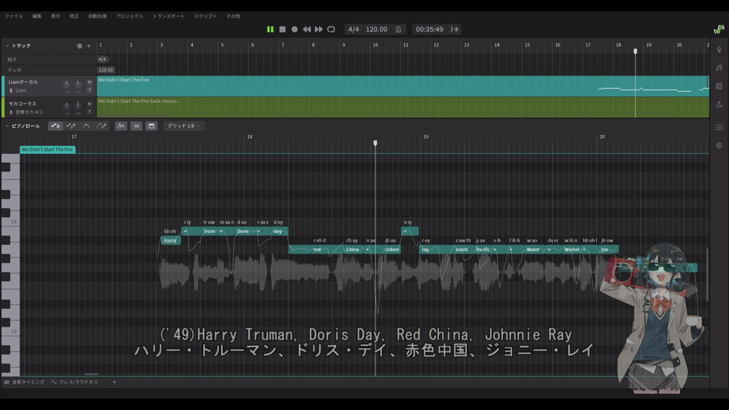729x410 pixels.
Task: Collapse the トラック panel chevron
Action: [x=7, y=46]
